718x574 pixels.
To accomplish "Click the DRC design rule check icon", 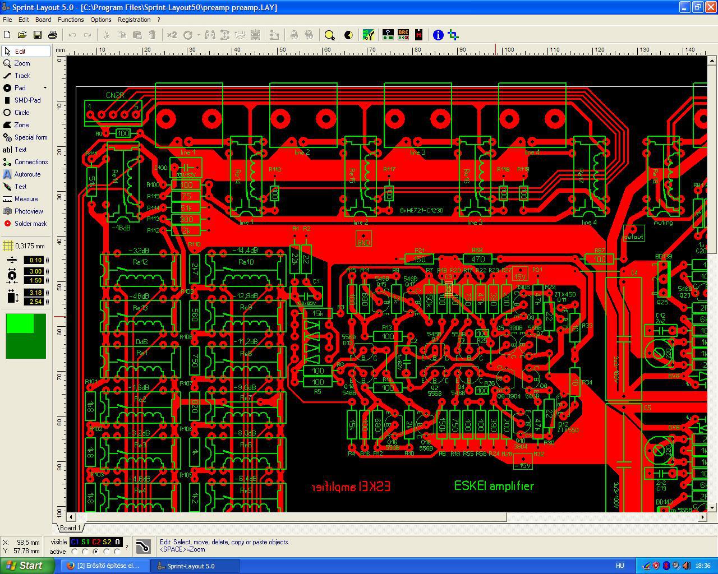I will pos(403,35).
